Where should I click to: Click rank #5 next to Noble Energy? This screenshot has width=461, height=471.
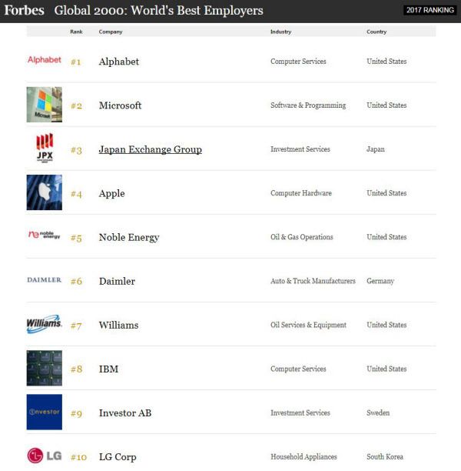[76, 239]
